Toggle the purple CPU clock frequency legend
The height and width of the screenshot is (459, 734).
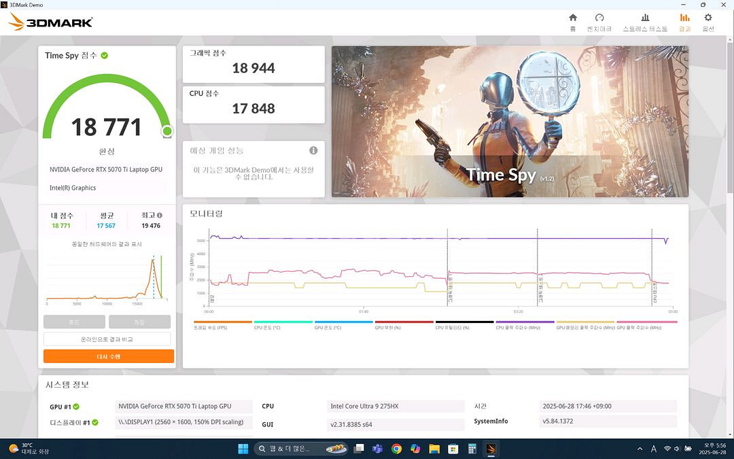[x=525, y=324]
